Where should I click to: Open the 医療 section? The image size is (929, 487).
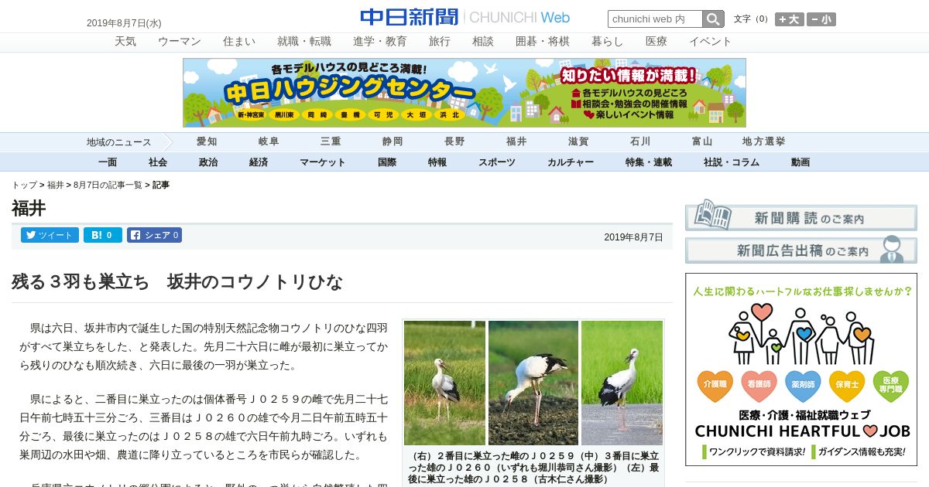coord(656,42)
